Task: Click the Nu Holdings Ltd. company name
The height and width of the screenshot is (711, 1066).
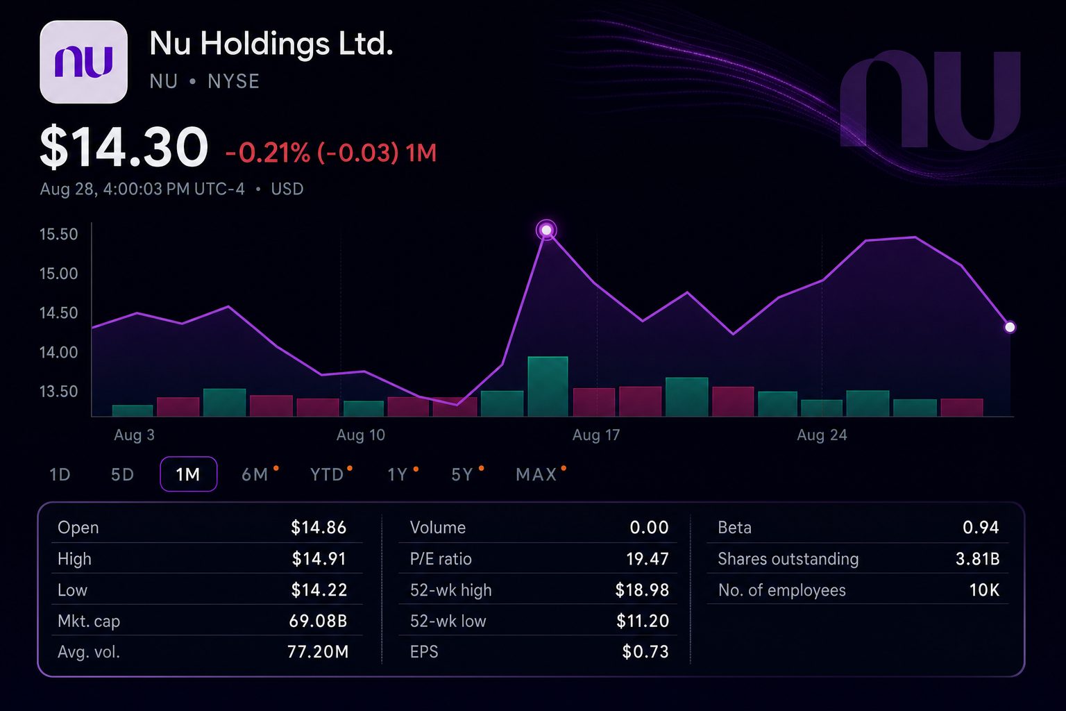Action: [x=271, y=44]
